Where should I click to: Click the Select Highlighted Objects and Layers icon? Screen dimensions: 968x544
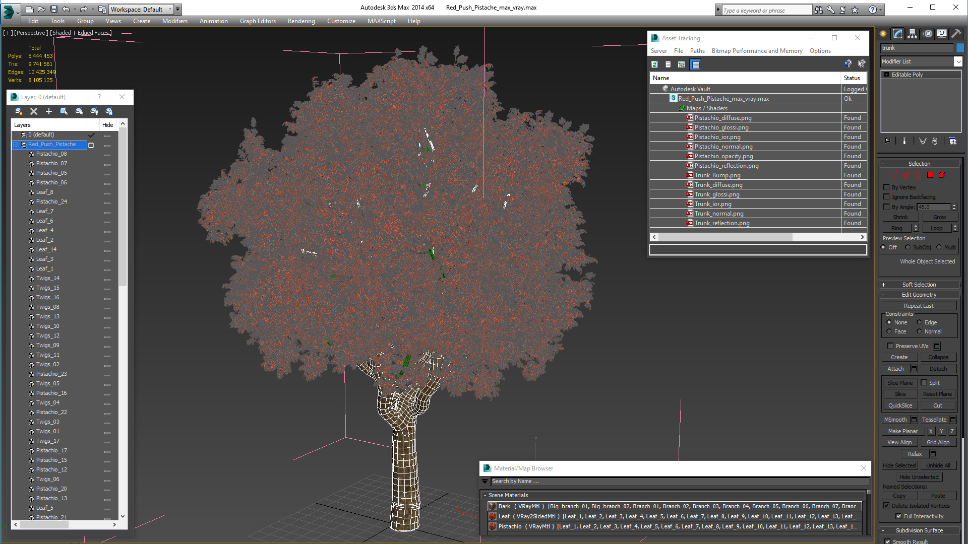[64, 111]
